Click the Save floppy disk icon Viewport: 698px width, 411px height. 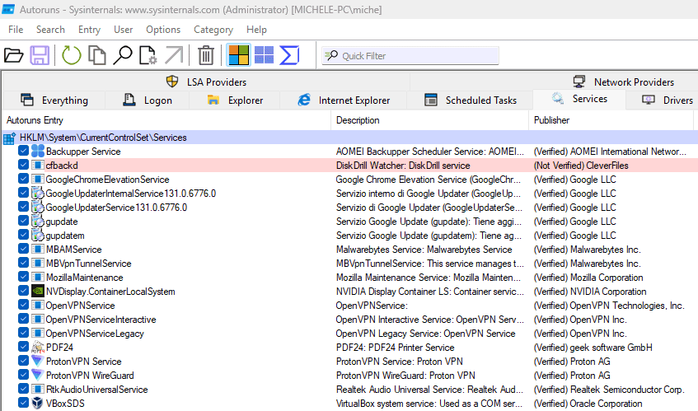point(40,56)
